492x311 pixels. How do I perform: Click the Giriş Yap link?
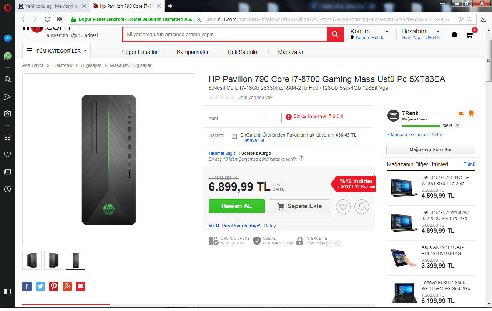pos(411,38)
